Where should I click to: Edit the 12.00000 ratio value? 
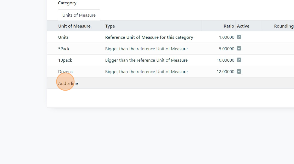click(x=225, y=72)
